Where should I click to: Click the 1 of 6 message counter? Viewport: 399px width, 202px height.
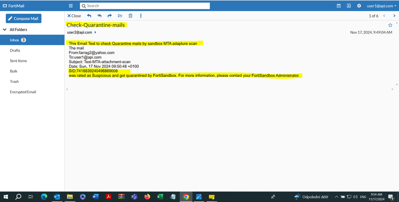(x=373, y=16)
